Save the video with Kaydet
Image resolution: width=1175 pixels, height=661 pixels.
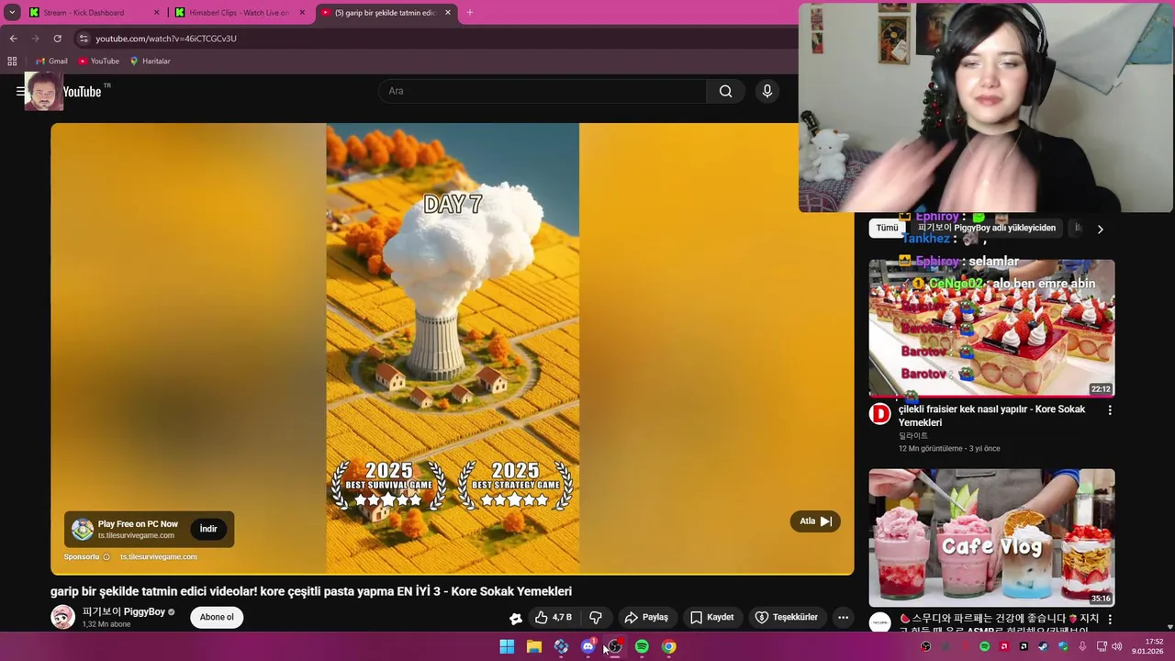712,617
